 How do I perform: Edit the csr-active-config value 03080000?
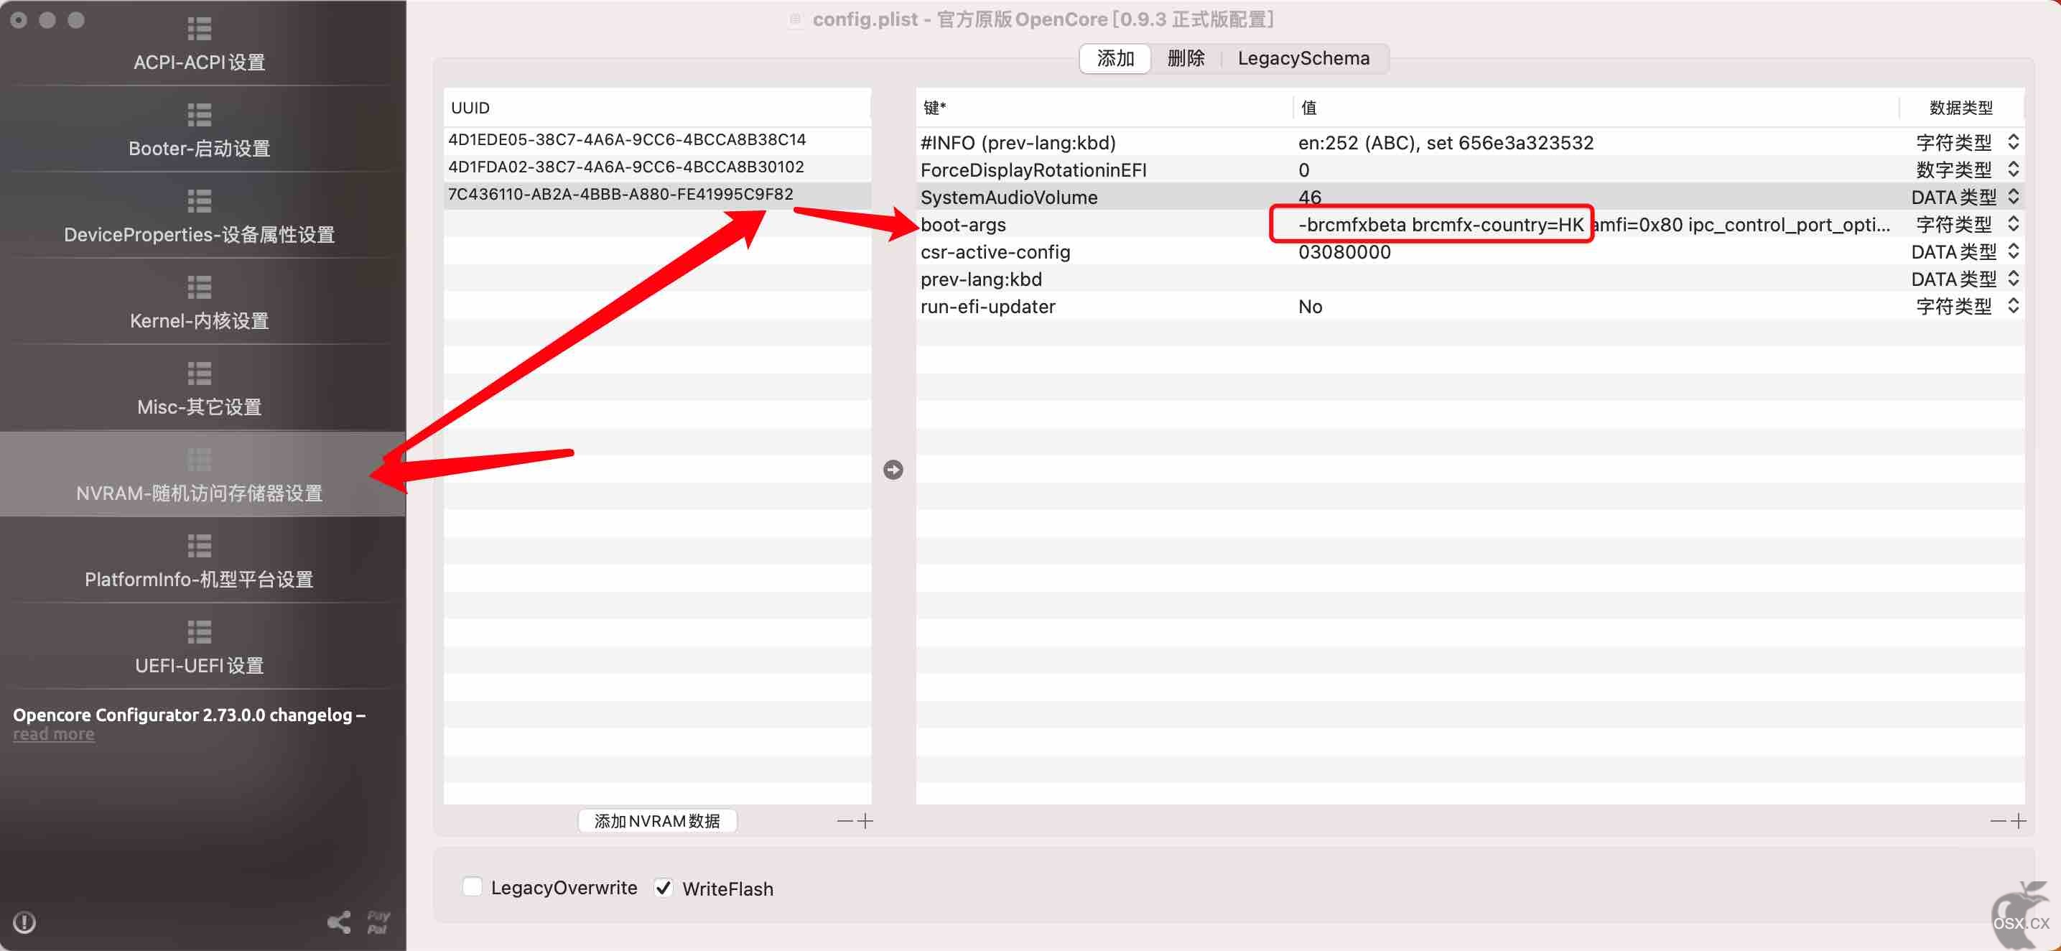pyautogui.click(x=1344, y=251)
